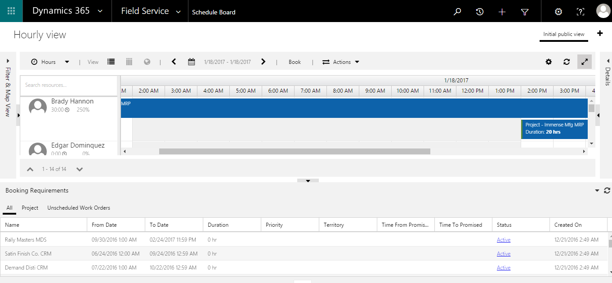Collapse the booking requirements panel handle
This screenshot has height=283, width=612.
tap(308, 180)
